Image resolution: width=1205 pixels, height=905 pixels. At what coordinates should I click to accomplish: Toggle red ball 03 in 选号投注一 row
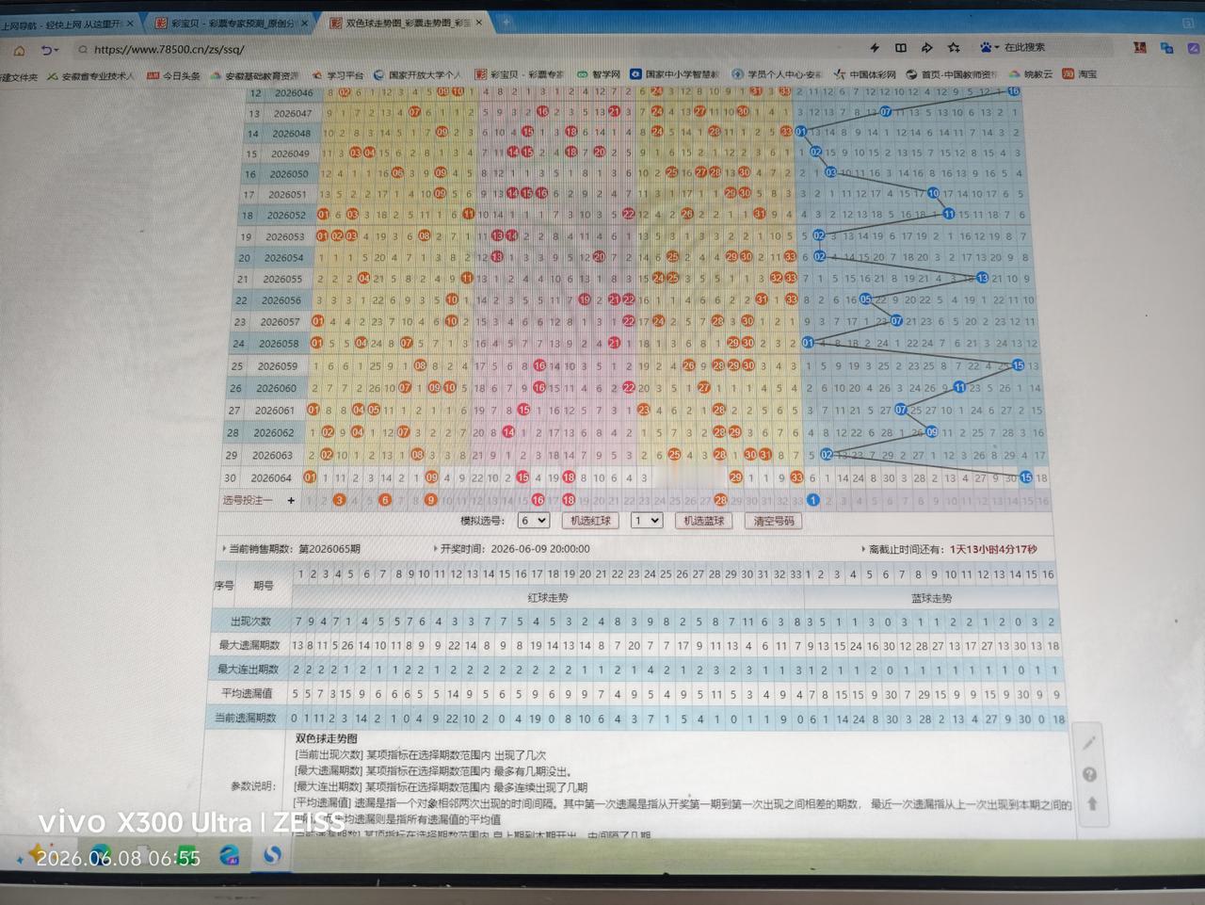340,500
